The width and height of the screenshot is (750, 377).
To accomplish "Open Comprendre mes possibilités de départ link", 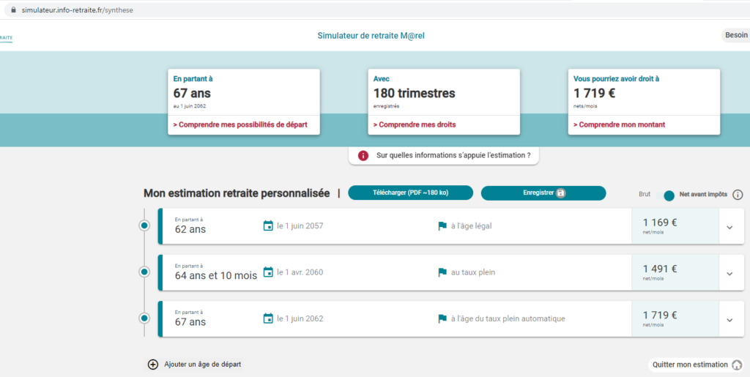I will pyautogui.click(x=240, y=124).
